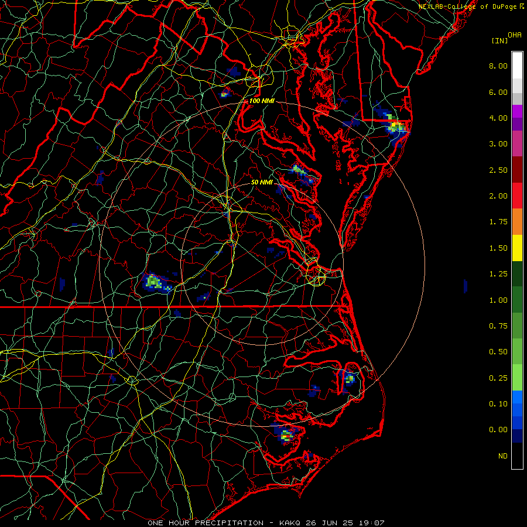Click the 0.75 inch legend label
Viewport: 527px width, 527px height.
498,326
